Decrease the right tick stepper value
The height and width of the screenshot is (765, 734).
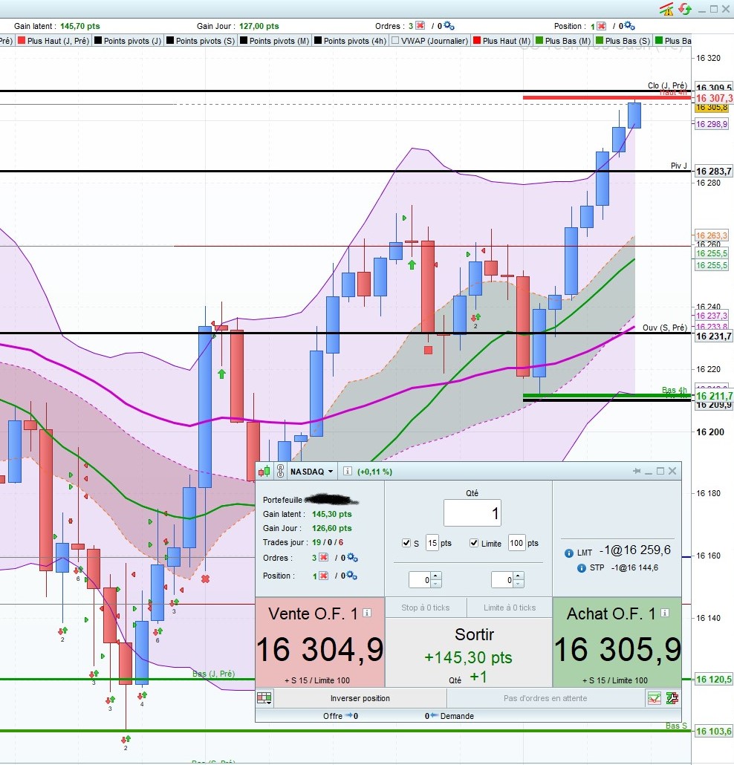[519, 584]
